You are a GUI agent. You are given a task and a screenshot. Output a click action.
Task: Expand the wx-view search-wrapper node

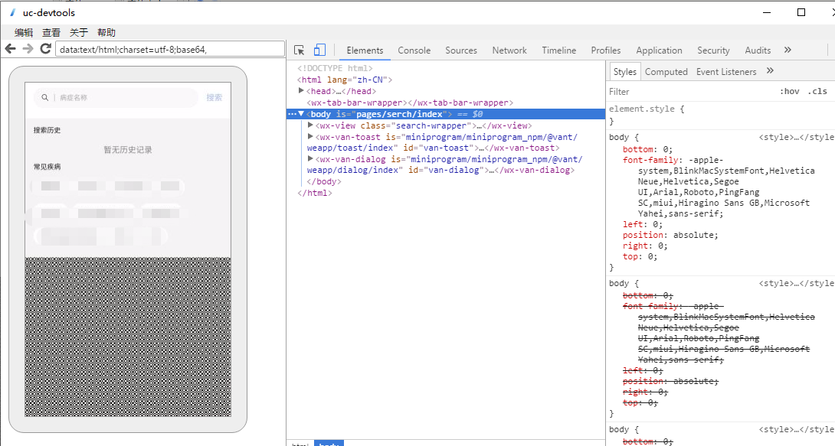pos(310,125)
